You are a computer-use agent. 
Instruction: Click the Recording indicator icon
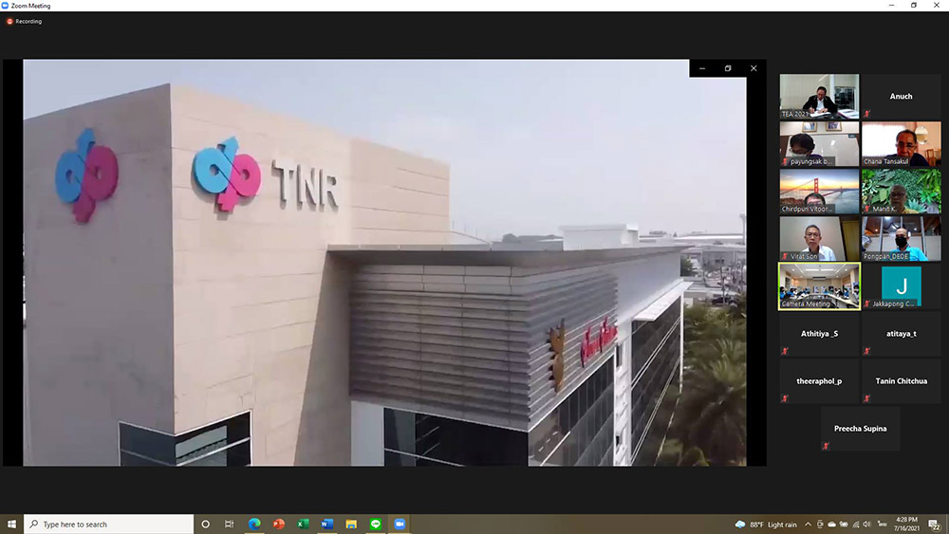coord(10,21)
